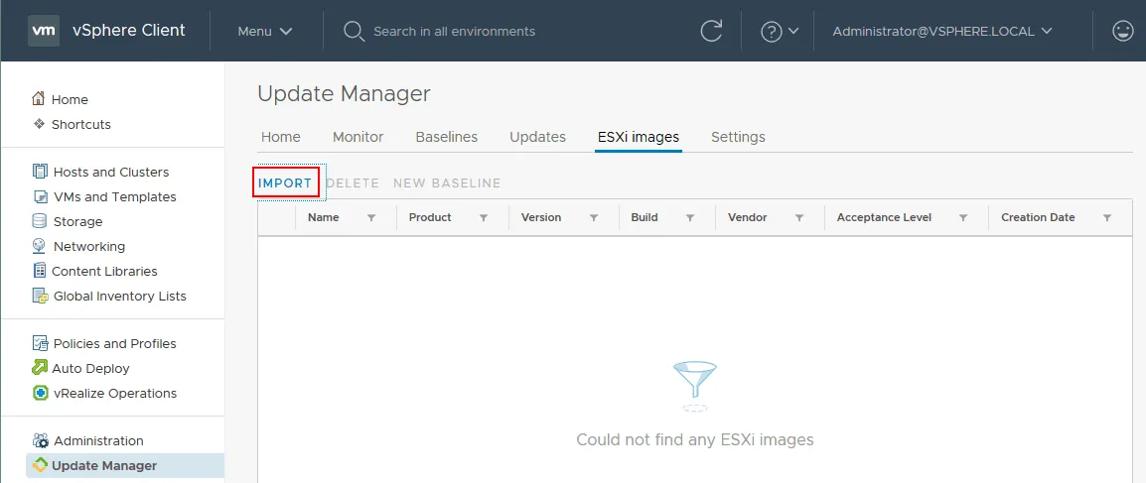Refresh using the circular arrow icon
The image size is (1146, 483).
pos(711,31)
